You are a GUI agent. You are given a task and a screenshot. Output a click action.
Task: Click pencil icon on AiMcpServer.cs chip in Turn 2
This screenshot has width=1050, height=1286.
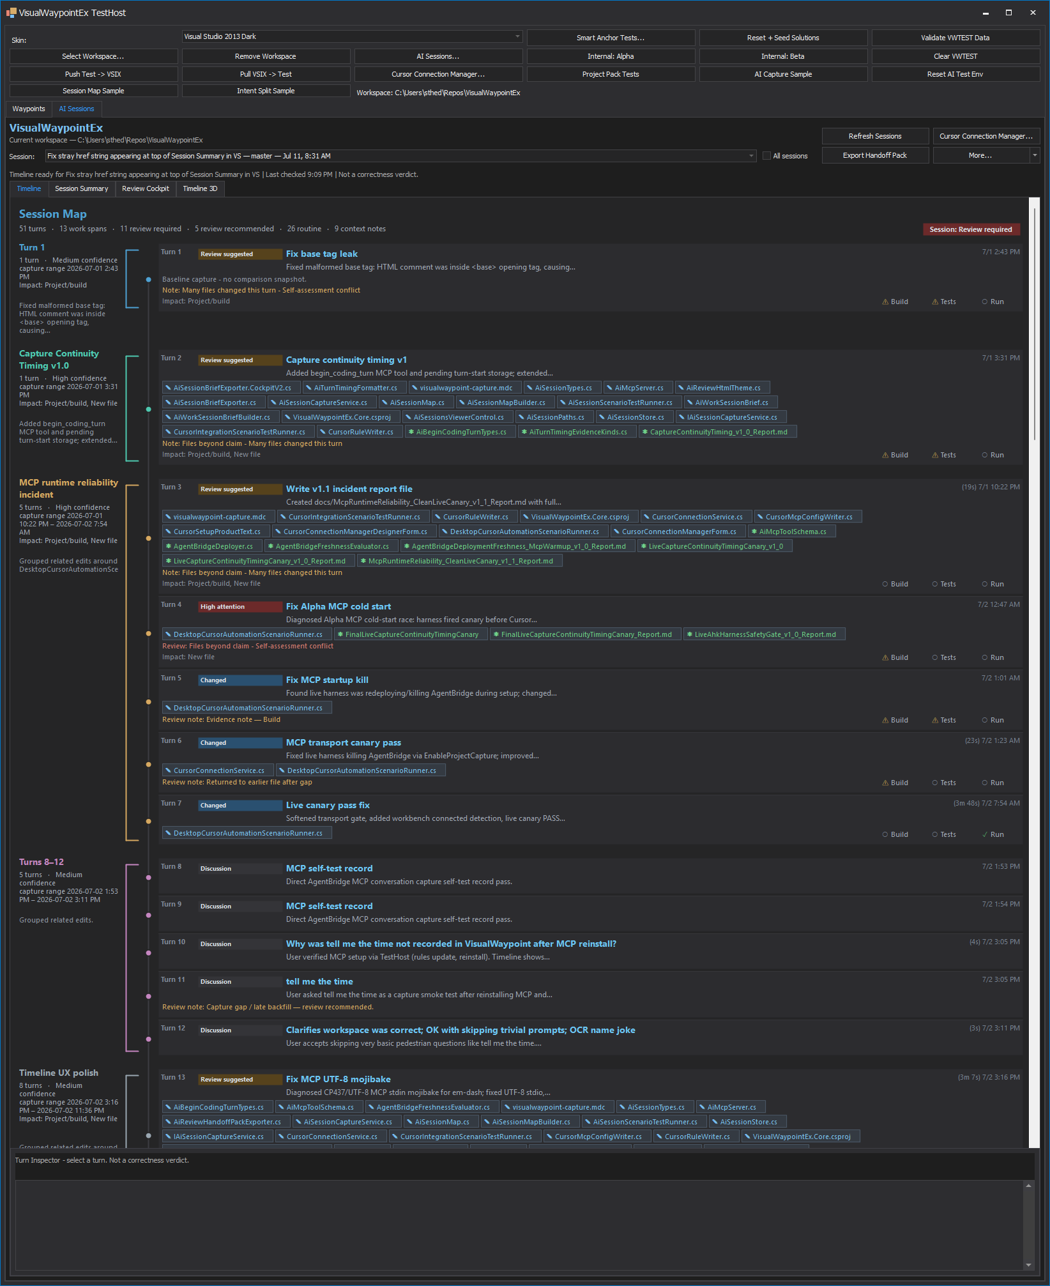pos(609,388)
